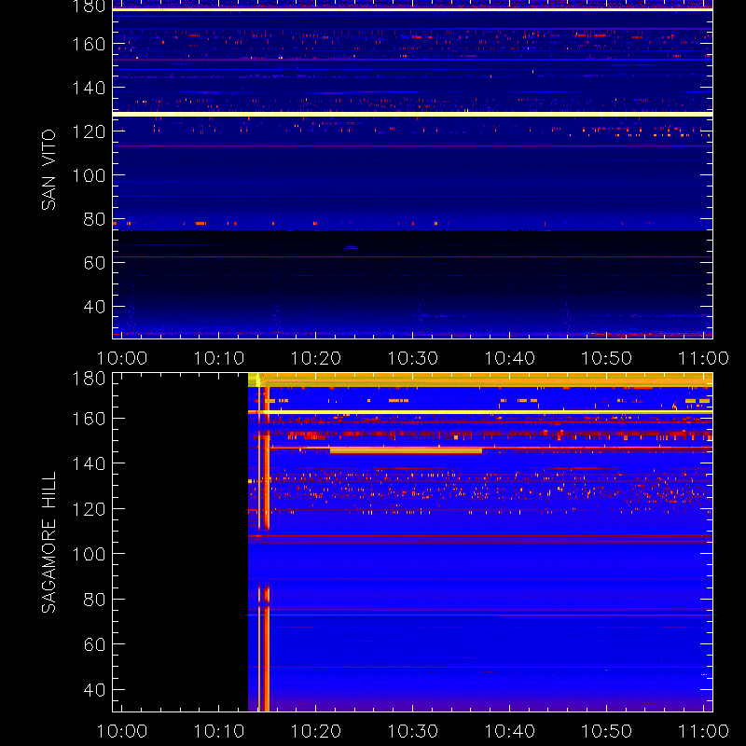Select 120 on the Sagamore Hill frequency axis

(89, 509)
